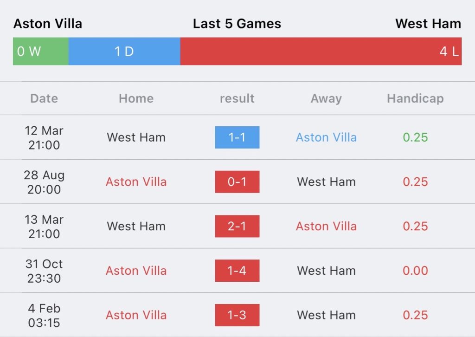
Task: Click the West Ham title heading
Action: click(428, 24)
